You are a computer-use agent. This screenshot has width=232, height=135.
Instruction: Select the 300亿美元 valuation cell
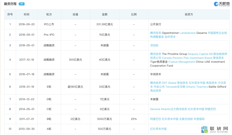(x=75, y=60)
